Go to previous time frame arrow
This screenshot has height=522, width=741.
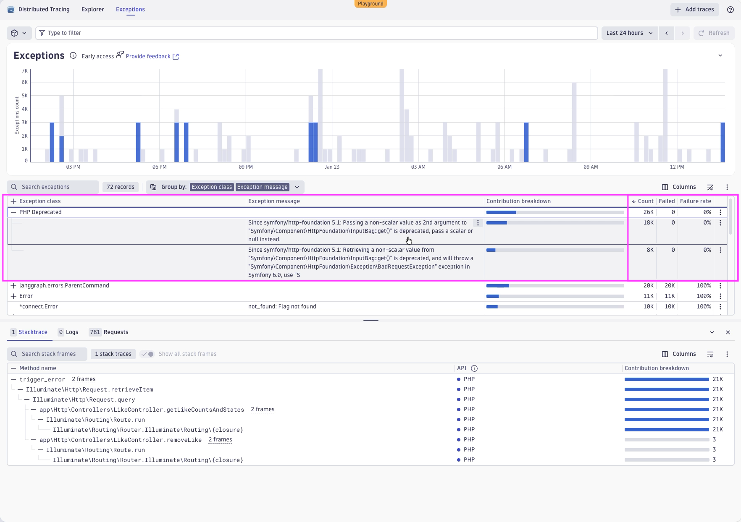point(666,33)
